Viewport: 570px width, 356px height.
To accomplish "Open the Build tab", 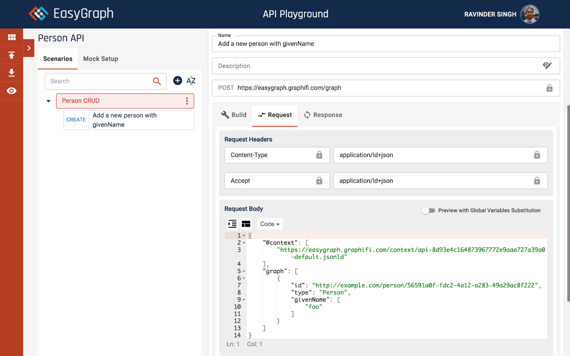I will click(234, 115).
